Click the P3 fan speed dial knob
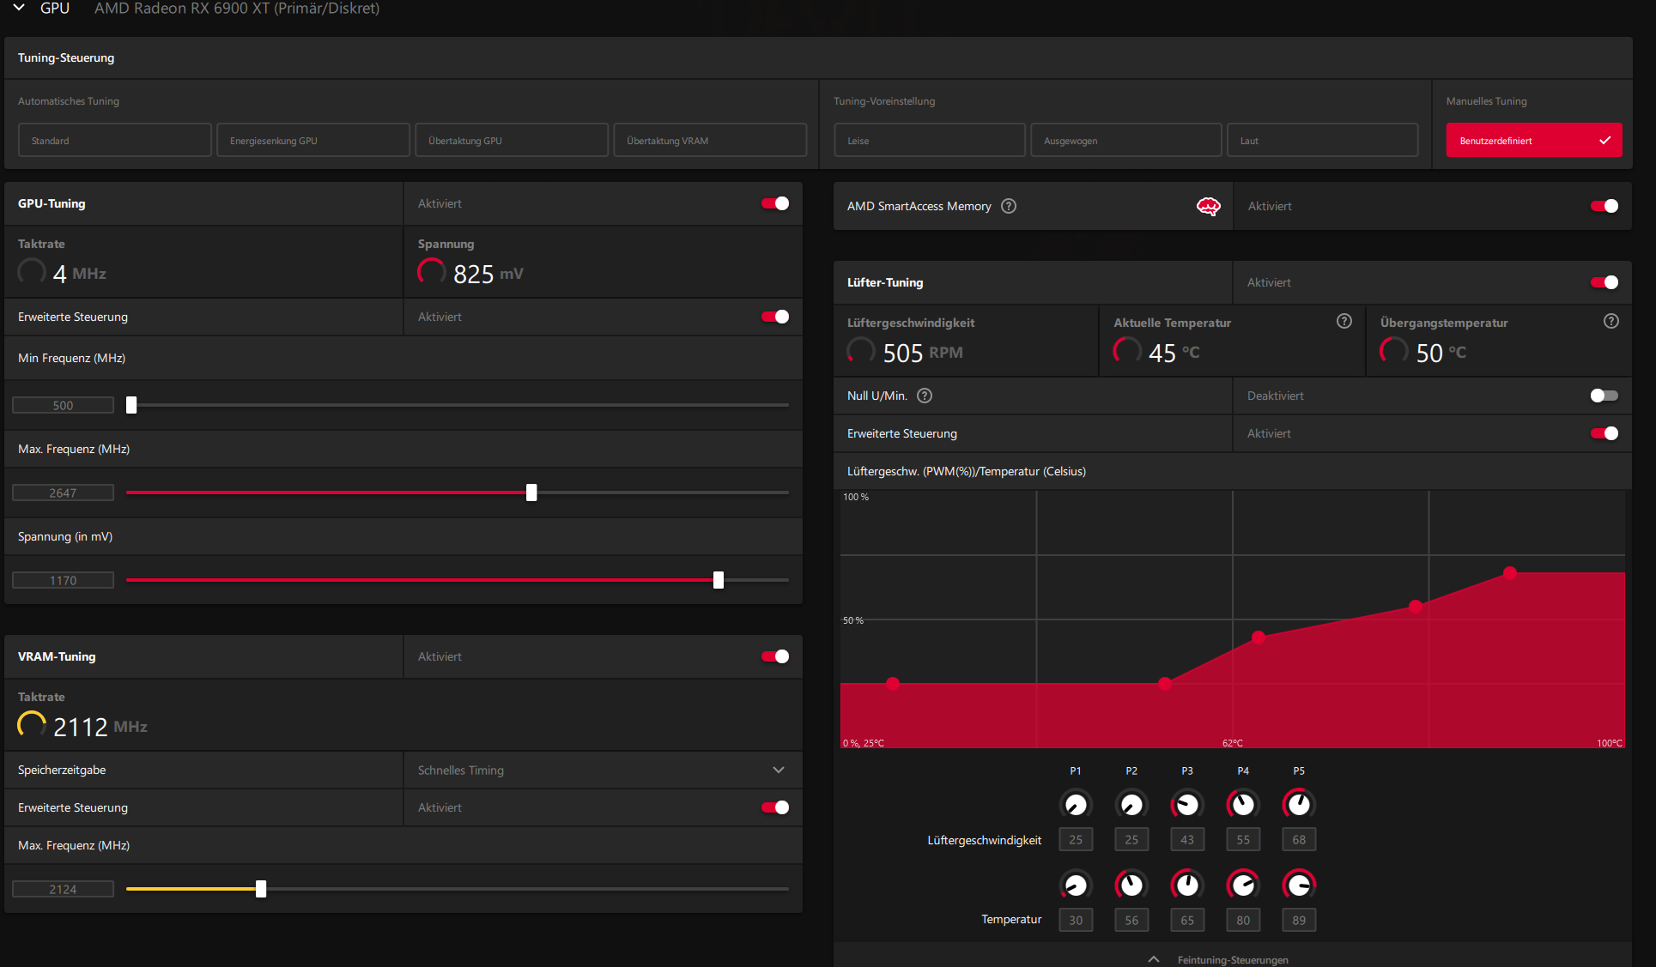This screenshot has height=967, width=1656. tap(1186, 805)
